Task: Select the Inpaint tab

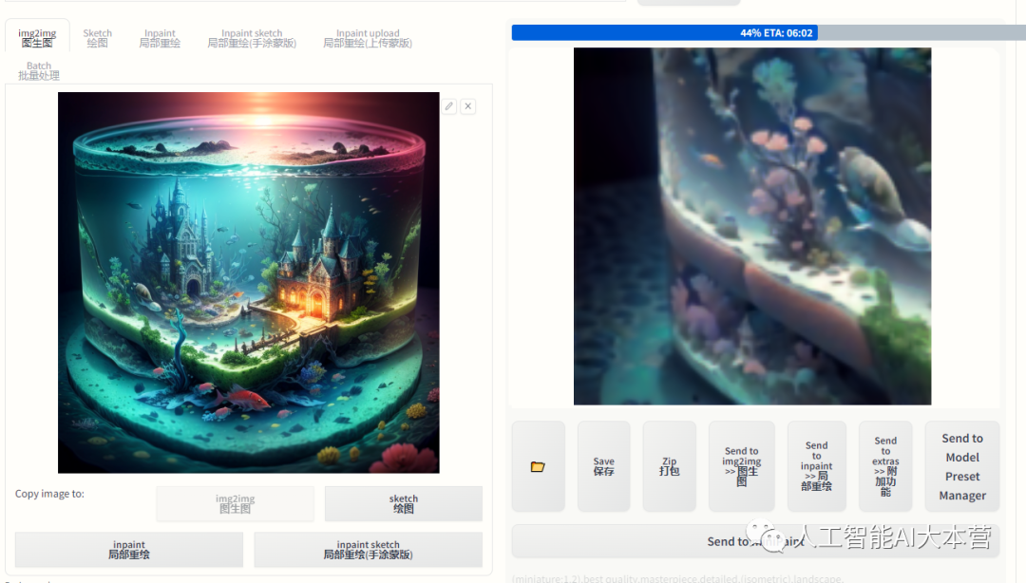Action: [160, 38]
